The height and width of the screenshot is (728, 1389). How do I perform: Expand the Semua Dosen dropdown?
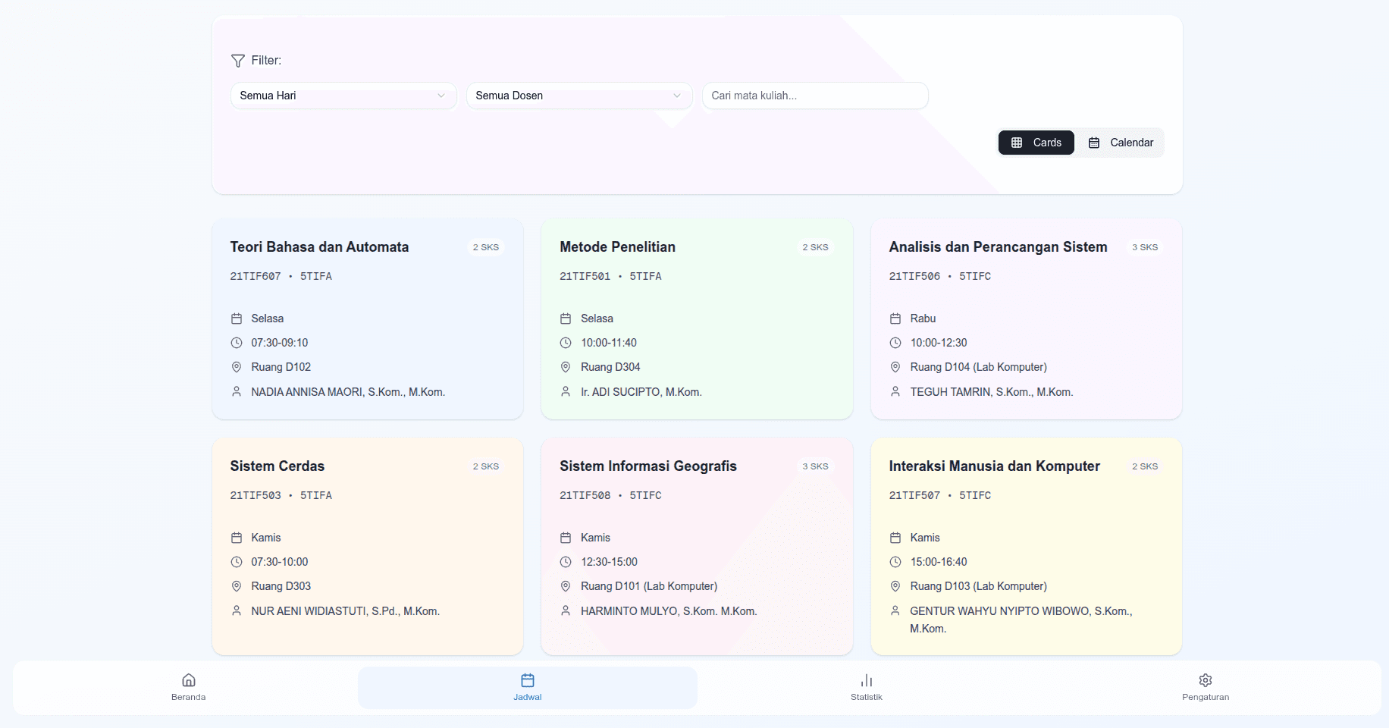(x=578, y=96)
